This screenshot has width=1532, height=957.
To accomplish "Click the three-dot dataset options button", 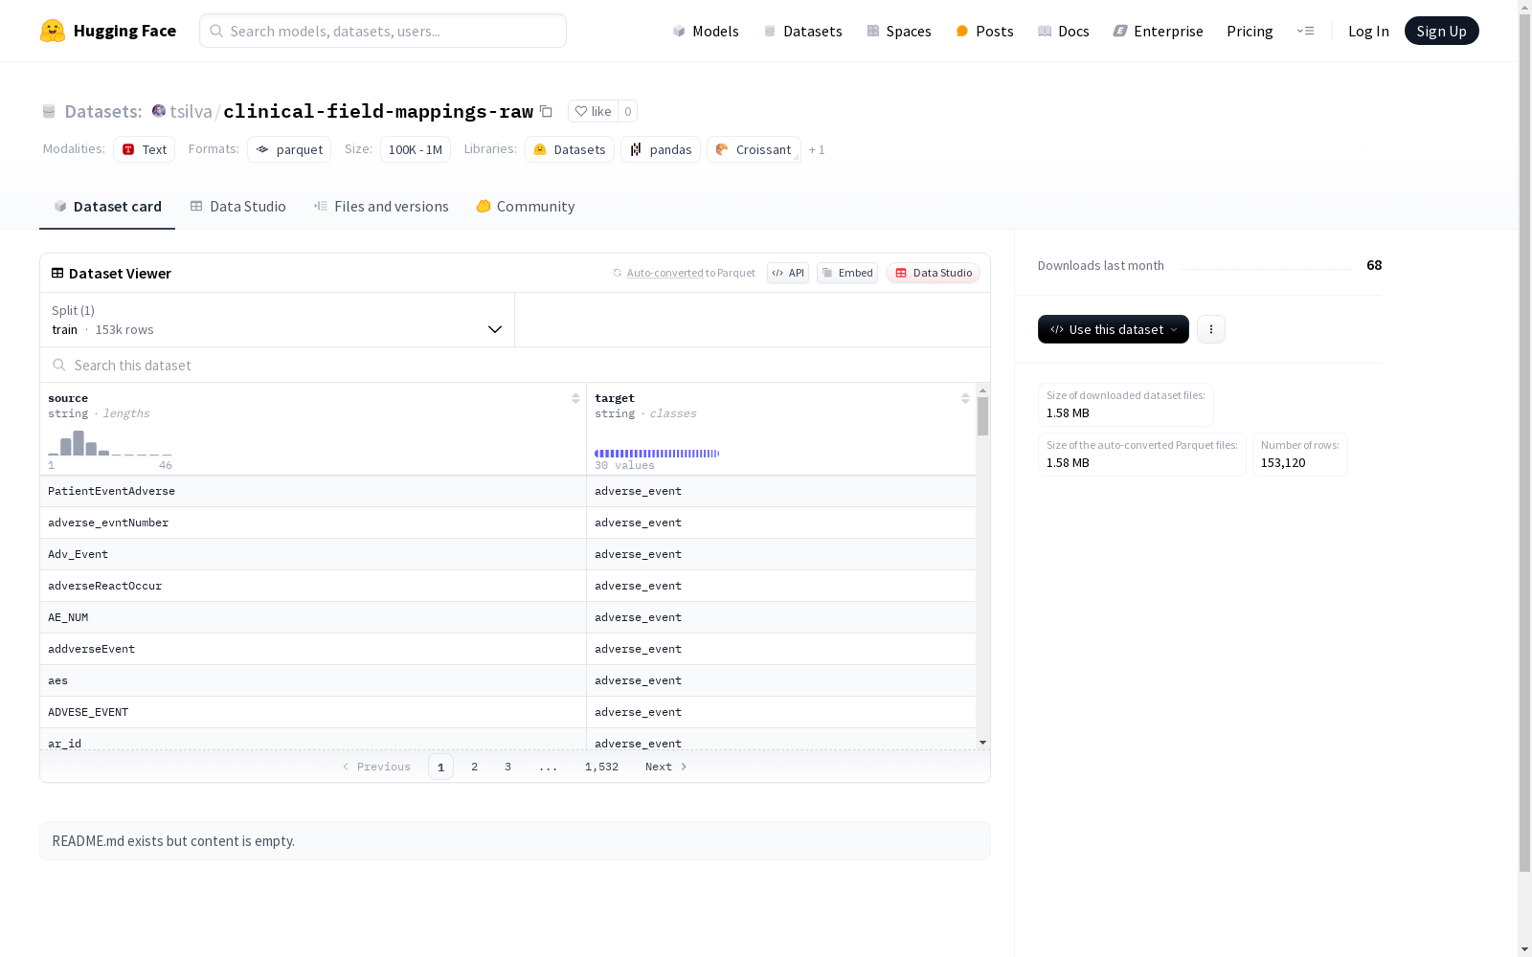I will pos(1211,329).
